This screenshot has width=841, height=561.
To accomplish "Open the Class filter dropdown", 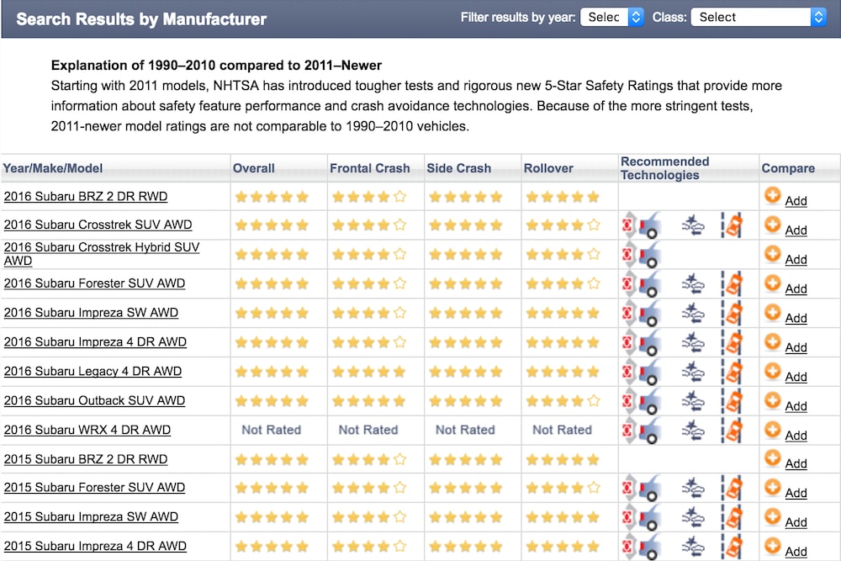I will (759, 17).
